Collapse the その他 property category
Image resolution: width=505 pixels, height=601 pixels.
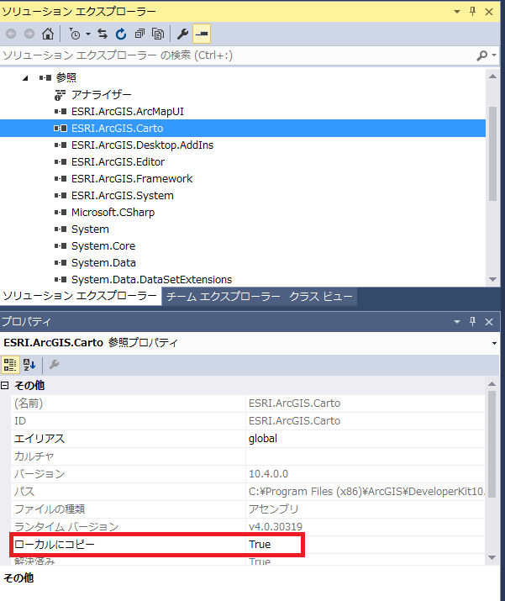[x=4, y=386]
